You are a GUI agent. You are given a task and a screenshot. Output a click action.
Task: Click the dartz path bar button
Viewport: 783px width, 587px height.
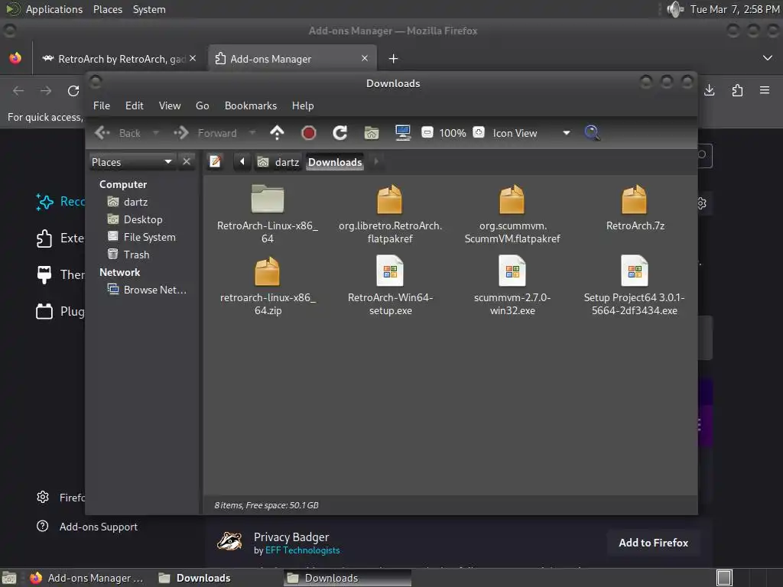point(278,162)
